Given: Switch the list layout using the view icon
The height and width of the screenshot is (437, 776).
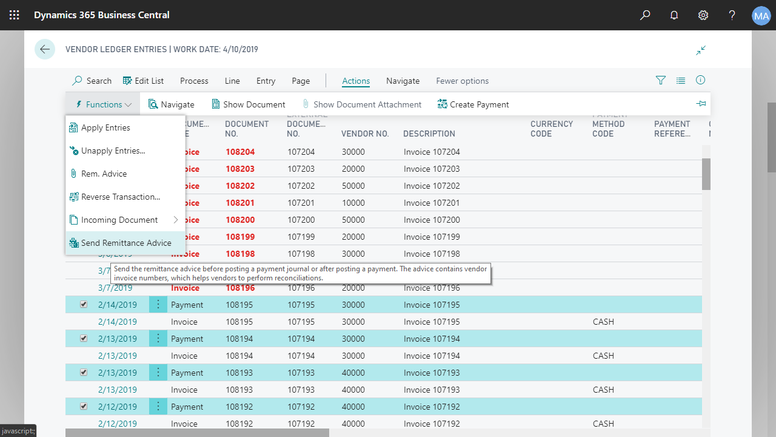Looking at the screenshot, I should (x=681, y=80).
